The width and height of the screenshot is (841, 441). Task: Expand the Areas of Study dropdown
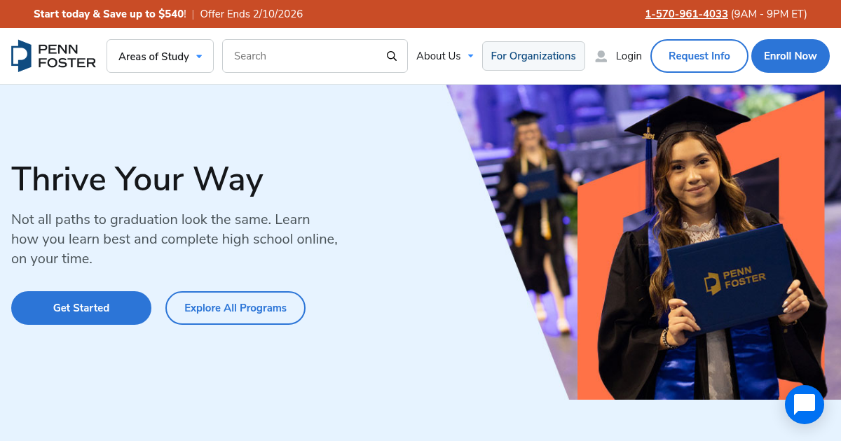[x=160, y=56]
